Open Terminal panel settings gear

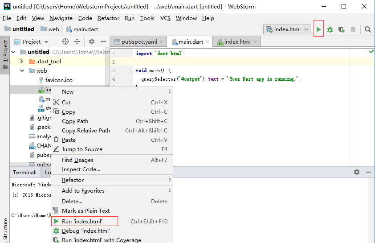point(357,172)
